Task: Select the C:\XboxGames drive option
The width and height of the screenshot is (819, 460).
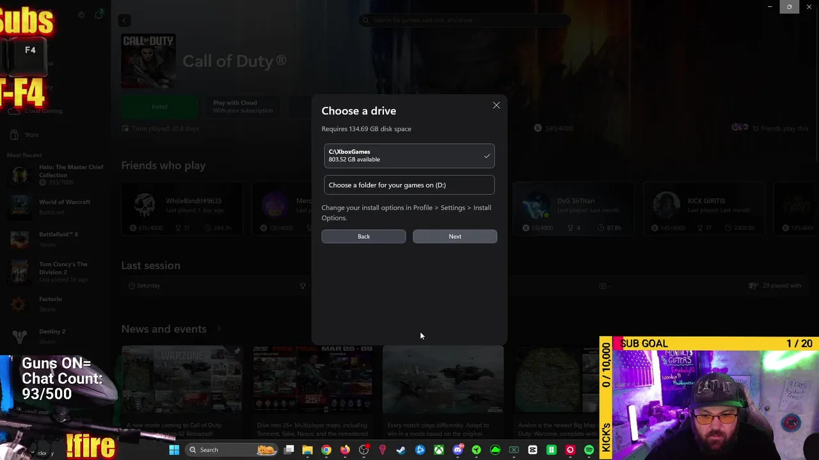Action: [409, 156]
